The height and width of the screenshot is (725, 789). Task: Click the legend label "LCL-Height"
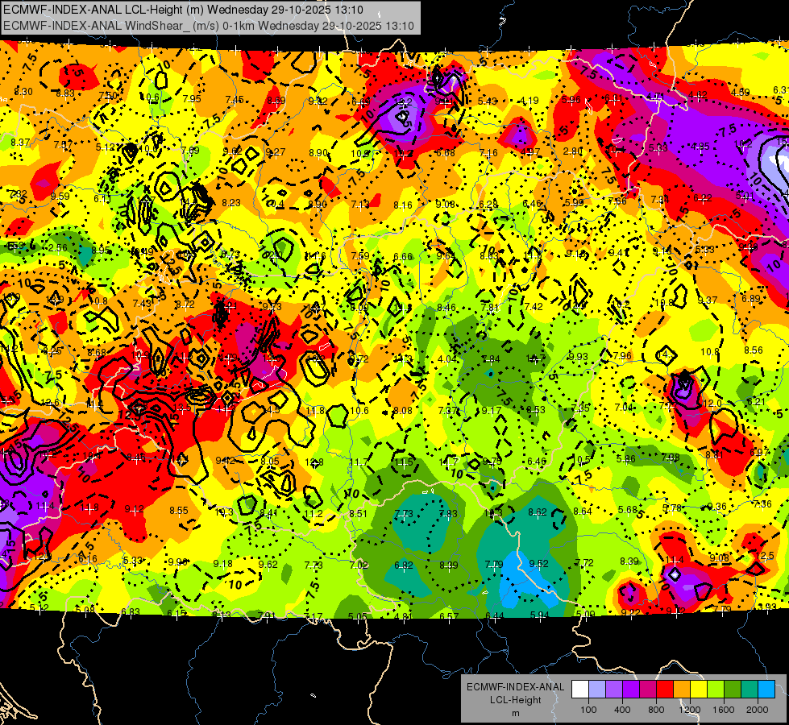pos(515,700)
